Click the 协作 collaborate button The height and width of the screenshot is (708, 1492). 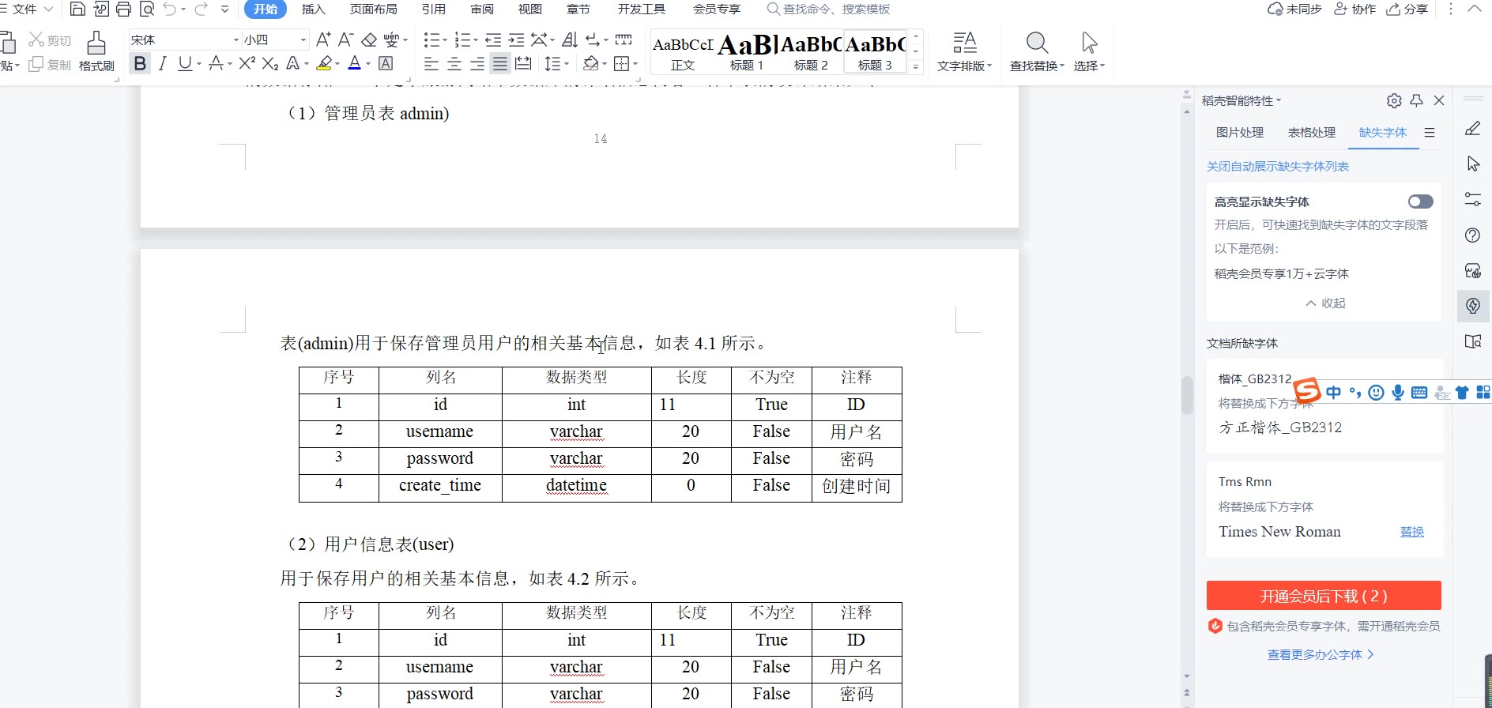click(x=1354, y=9)
